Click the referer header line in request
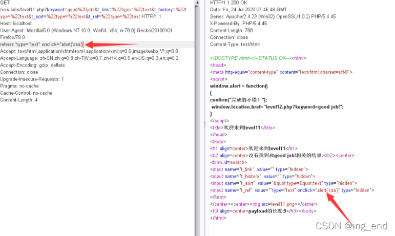This screenshot has height=236, width=395. 42,45
